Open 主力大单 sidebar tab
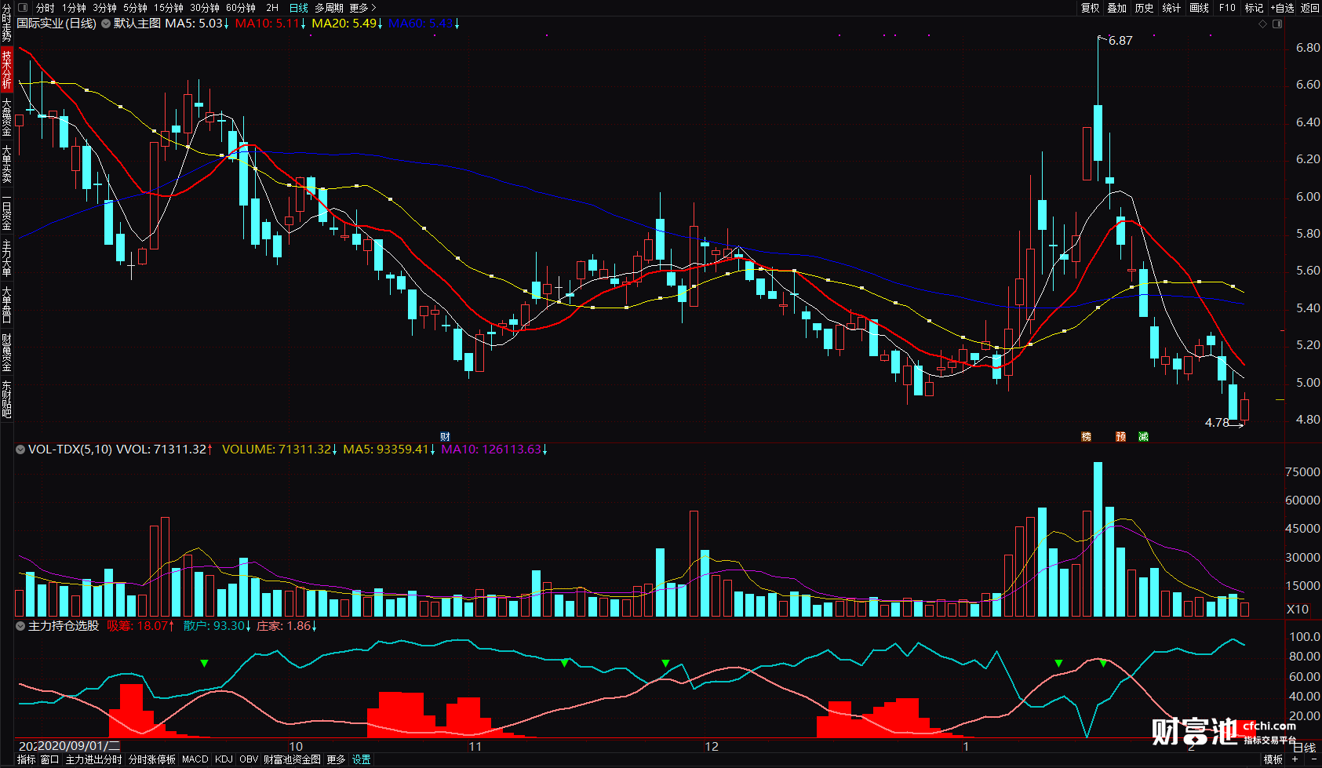The height and width of the screenshot is (768, 1322). 6,258
